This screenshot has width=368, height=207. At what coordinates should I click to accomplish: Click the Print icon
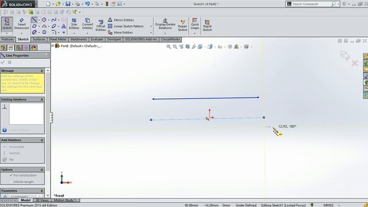click(x=78, y=4)
